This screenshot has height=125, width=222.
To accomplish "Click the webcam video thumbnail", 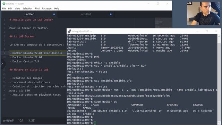I will (x=204, y=13).
